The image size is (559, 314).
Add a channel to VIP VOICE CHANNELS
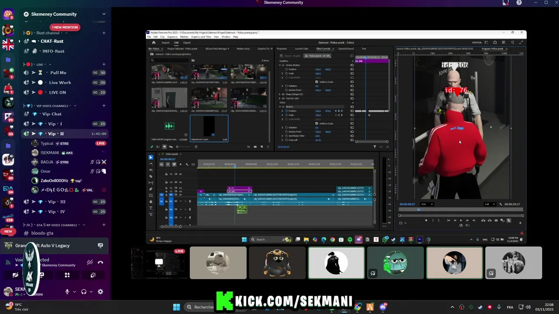tap(104, 106)
